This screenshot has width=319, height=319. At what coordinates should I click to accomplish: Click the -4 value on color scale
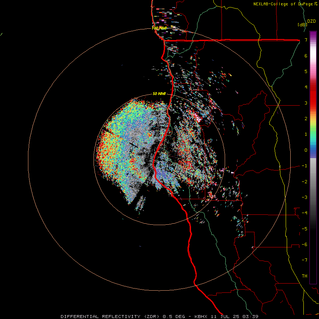click(304, 213)
